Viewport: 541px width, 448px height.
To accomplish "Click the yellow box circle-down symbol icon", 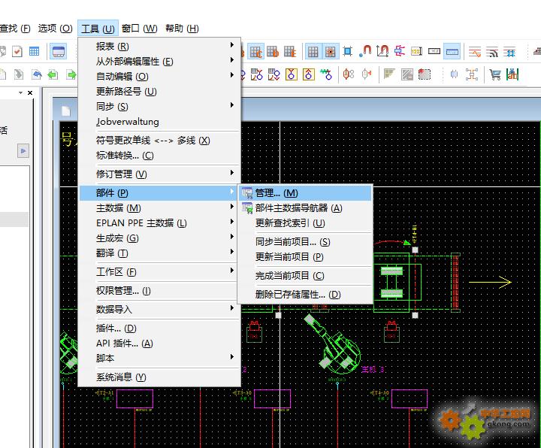I will click(x=292, y=74).
